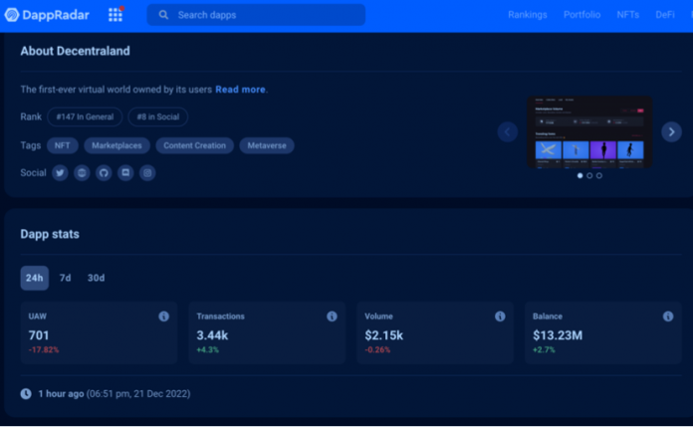Click the Volume value $2.15k
Viewport: 693px width, 427px height.
(x=383, y=335)
